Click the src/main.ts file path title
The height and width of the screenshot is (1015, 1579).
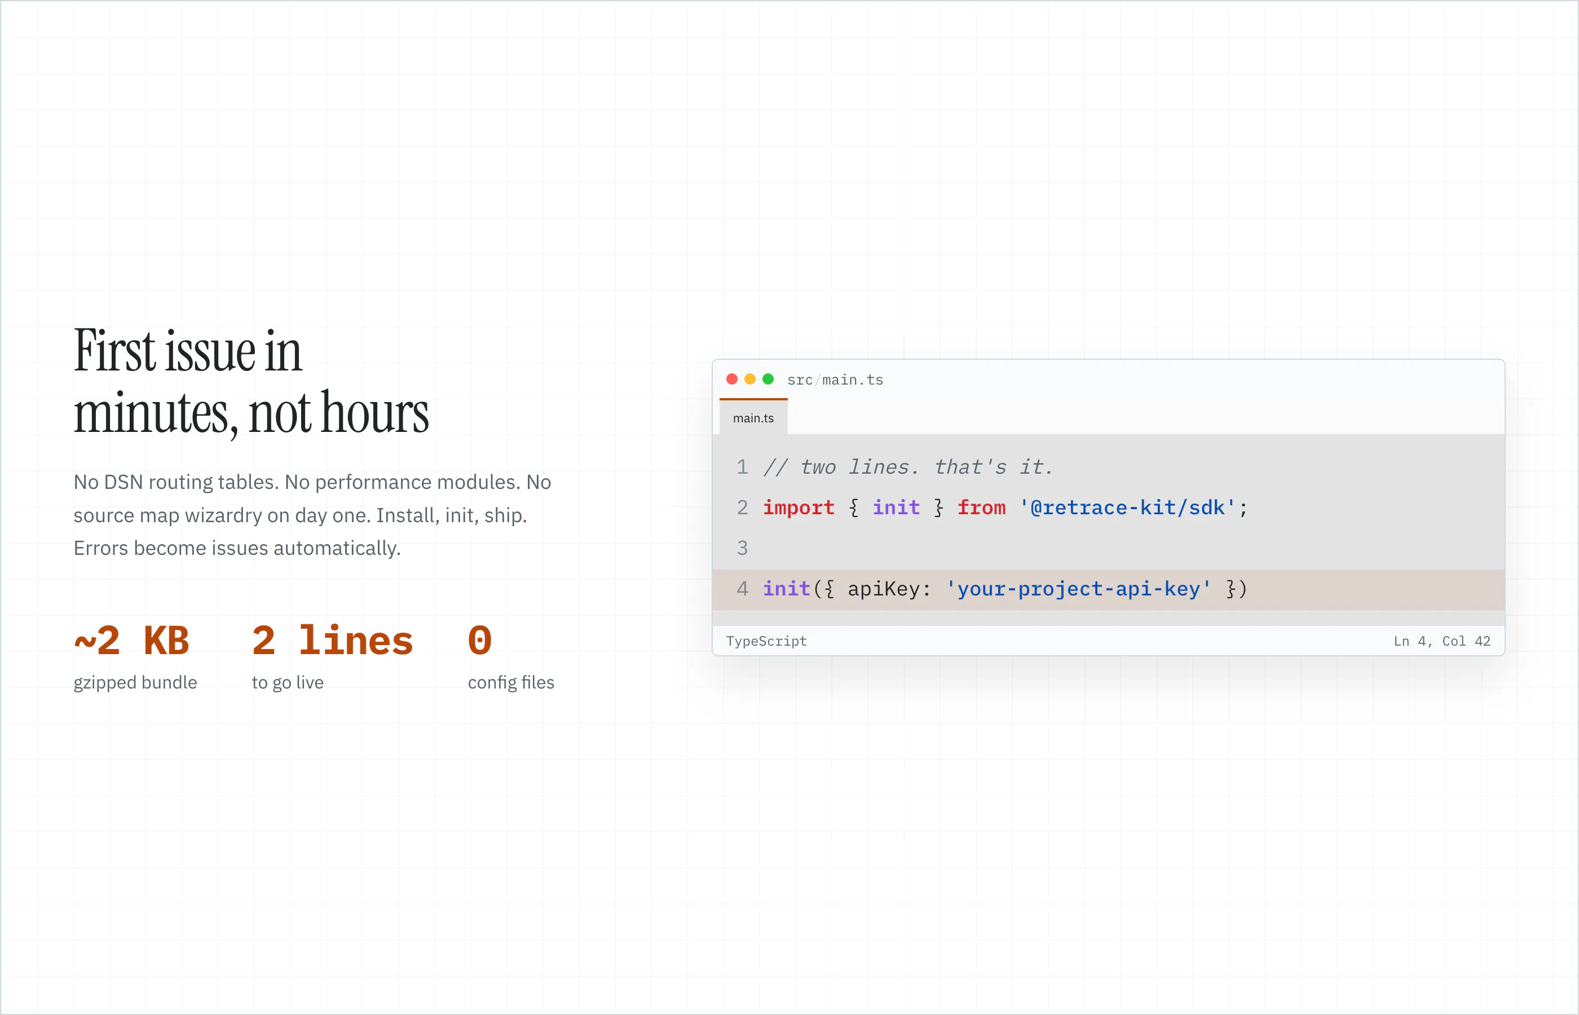click(835, 379)
